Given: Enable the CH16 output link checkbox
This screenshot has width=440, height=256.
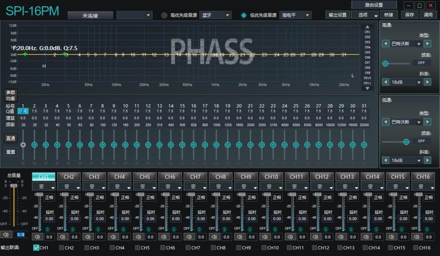Looking at the screenshot, I should 416,247.
